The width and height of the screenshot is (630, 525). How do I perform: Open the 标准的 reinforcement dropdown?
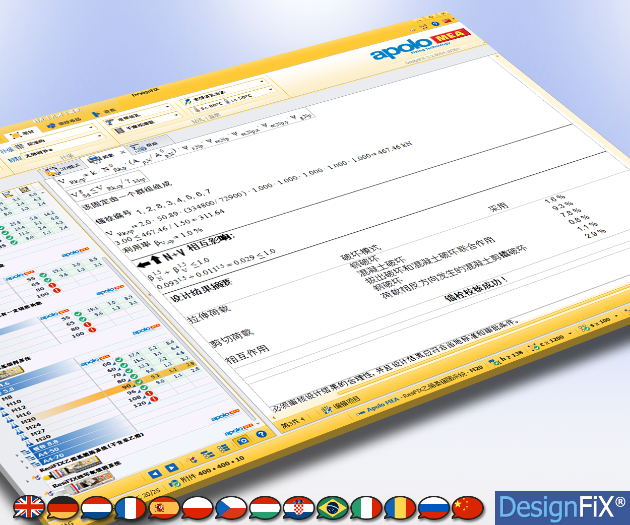click(x=54, y=136)
